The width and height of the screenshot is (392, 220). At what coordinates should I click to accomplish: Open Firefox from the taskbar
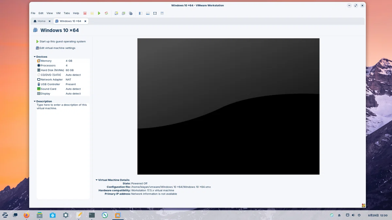pos(26,215)
